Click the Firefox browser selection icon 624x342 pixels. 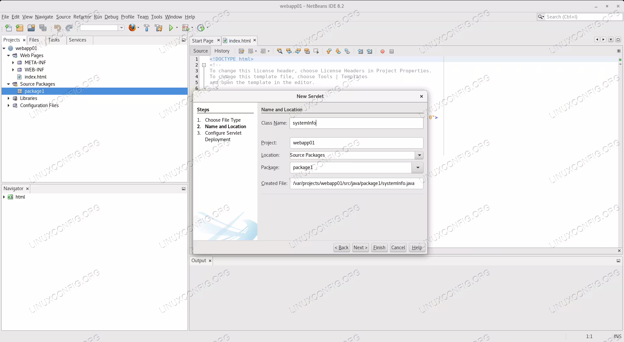[x=132, y=28]
